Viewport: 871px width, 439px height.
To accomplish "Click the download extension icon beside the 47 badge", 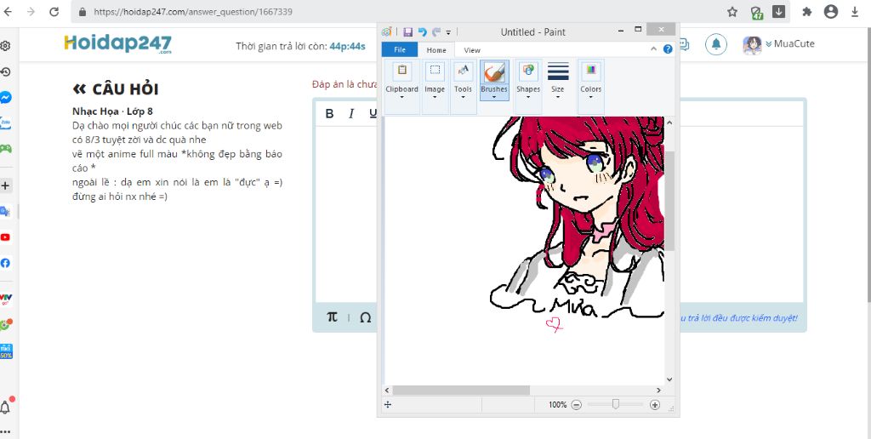I will [x=779, y=12].
